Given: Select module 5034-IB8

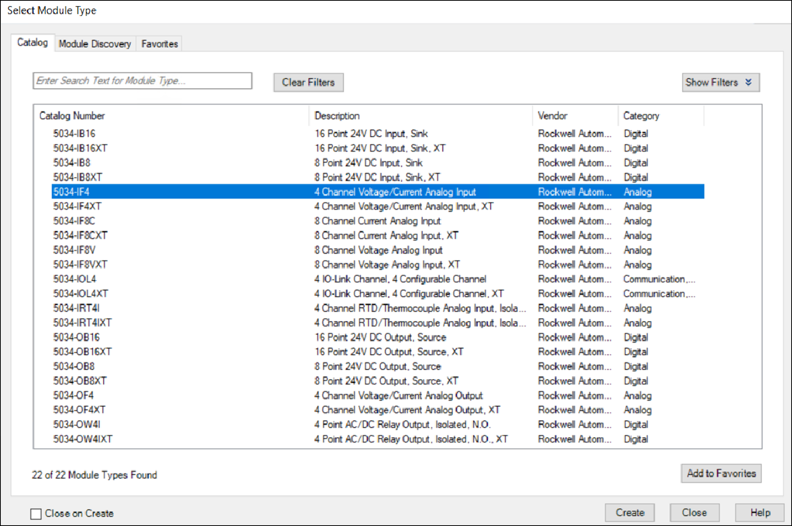Looking at the screenshot, I should [378, 163].
